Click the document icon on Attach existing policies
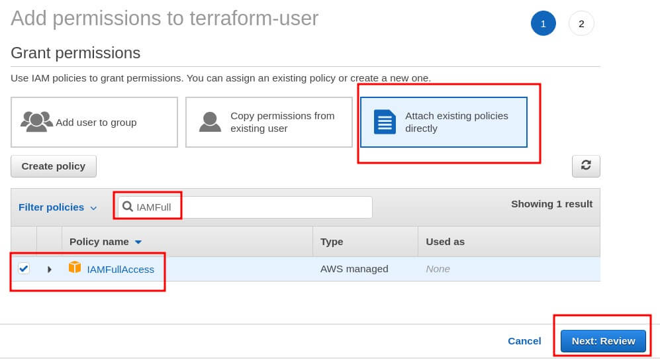 pos(385,122)
